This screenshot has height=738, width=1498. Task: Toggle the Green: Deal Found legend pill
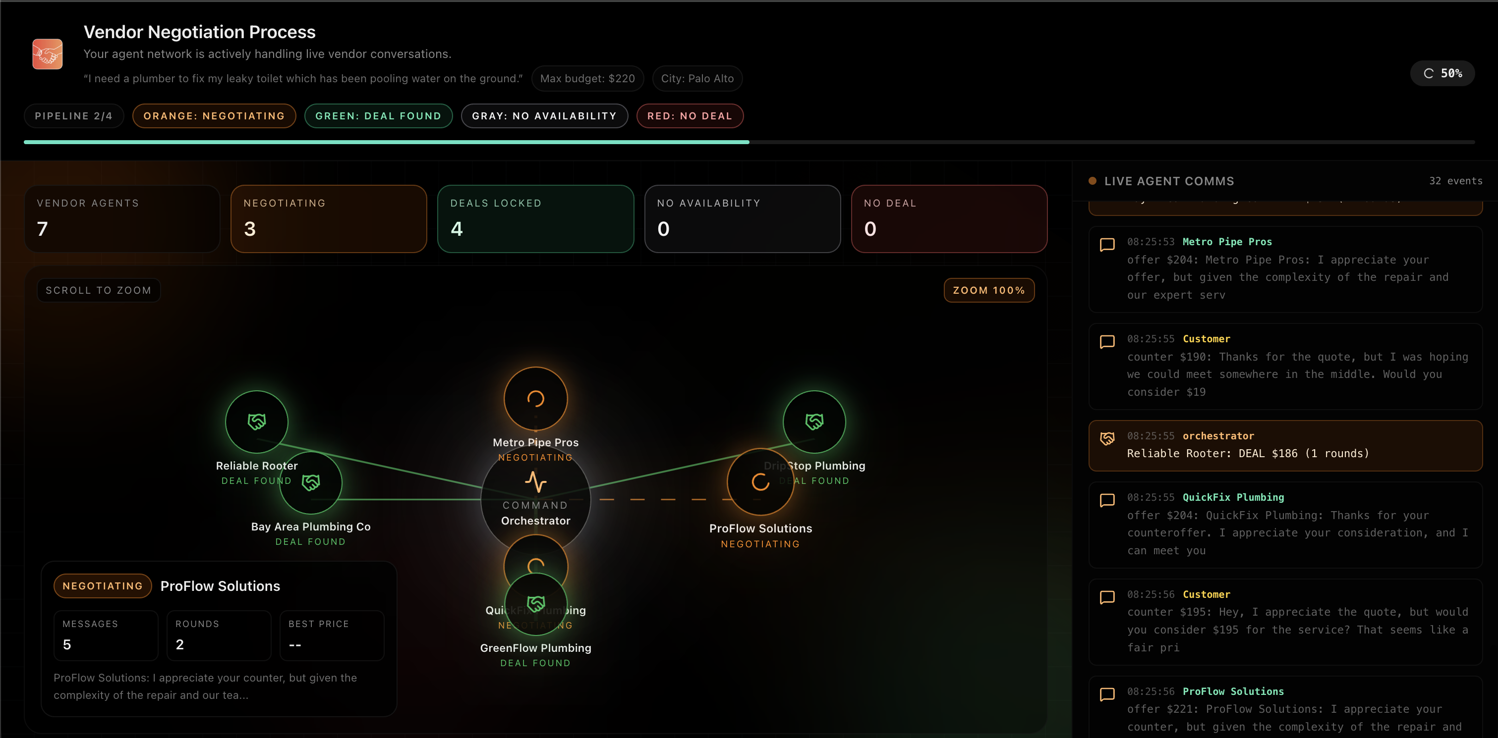tap(378, 115)
